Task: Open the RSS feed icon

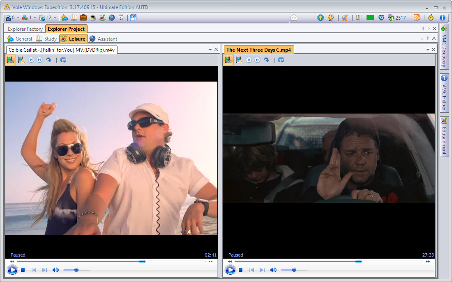Action: point(417,18)
